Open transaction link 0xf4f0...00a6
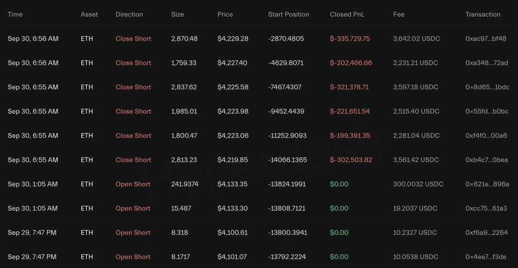Viewport: 518px width, 268px height. point(486,136)
